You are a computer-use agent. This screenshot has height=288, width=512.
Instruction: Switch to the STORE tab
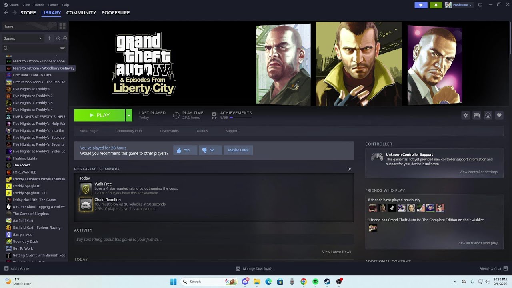coord(28,13)
